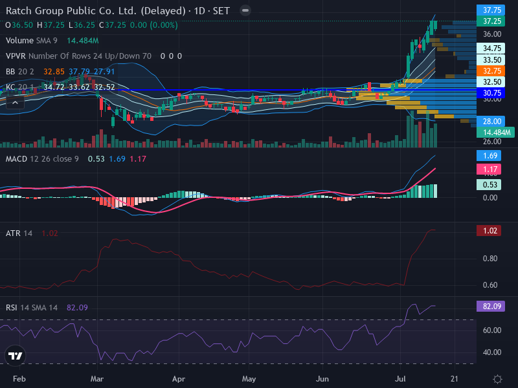Select the KC 20 1 indicator legend
The image size is (518, 388).
[20, 87]
